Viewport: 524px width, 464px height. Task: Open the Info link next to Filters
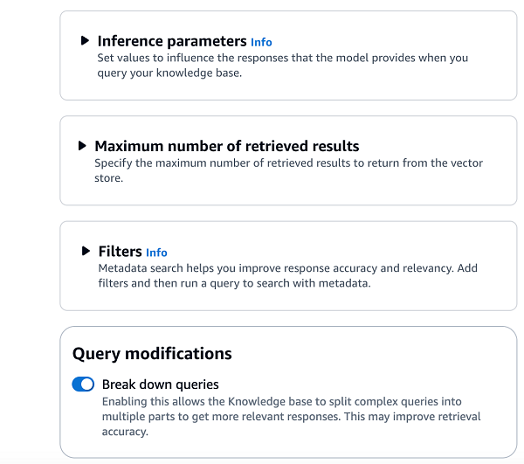click(156, 253)
